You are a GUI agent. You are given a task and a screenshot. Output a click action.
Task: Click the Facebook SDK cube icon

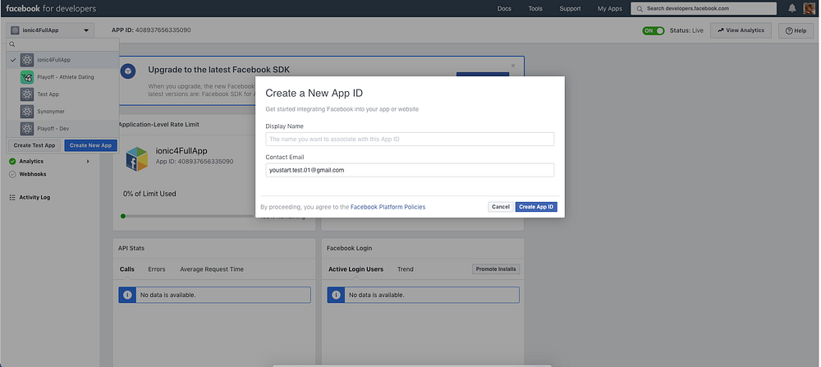pyautogui.click(x=128, y=71)
